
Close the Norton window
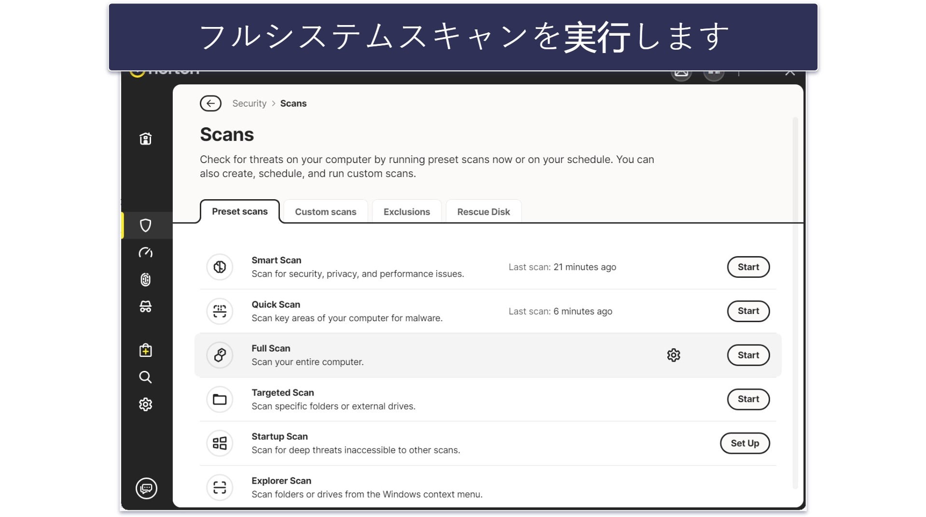pos(790,73)
